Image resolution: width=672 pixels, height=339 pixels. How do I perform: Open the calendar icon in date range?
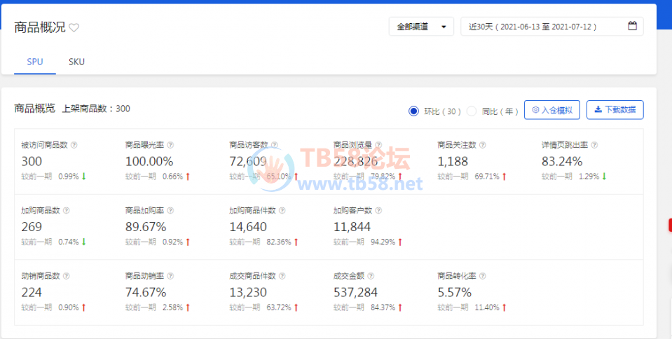(x=632, y=26)
